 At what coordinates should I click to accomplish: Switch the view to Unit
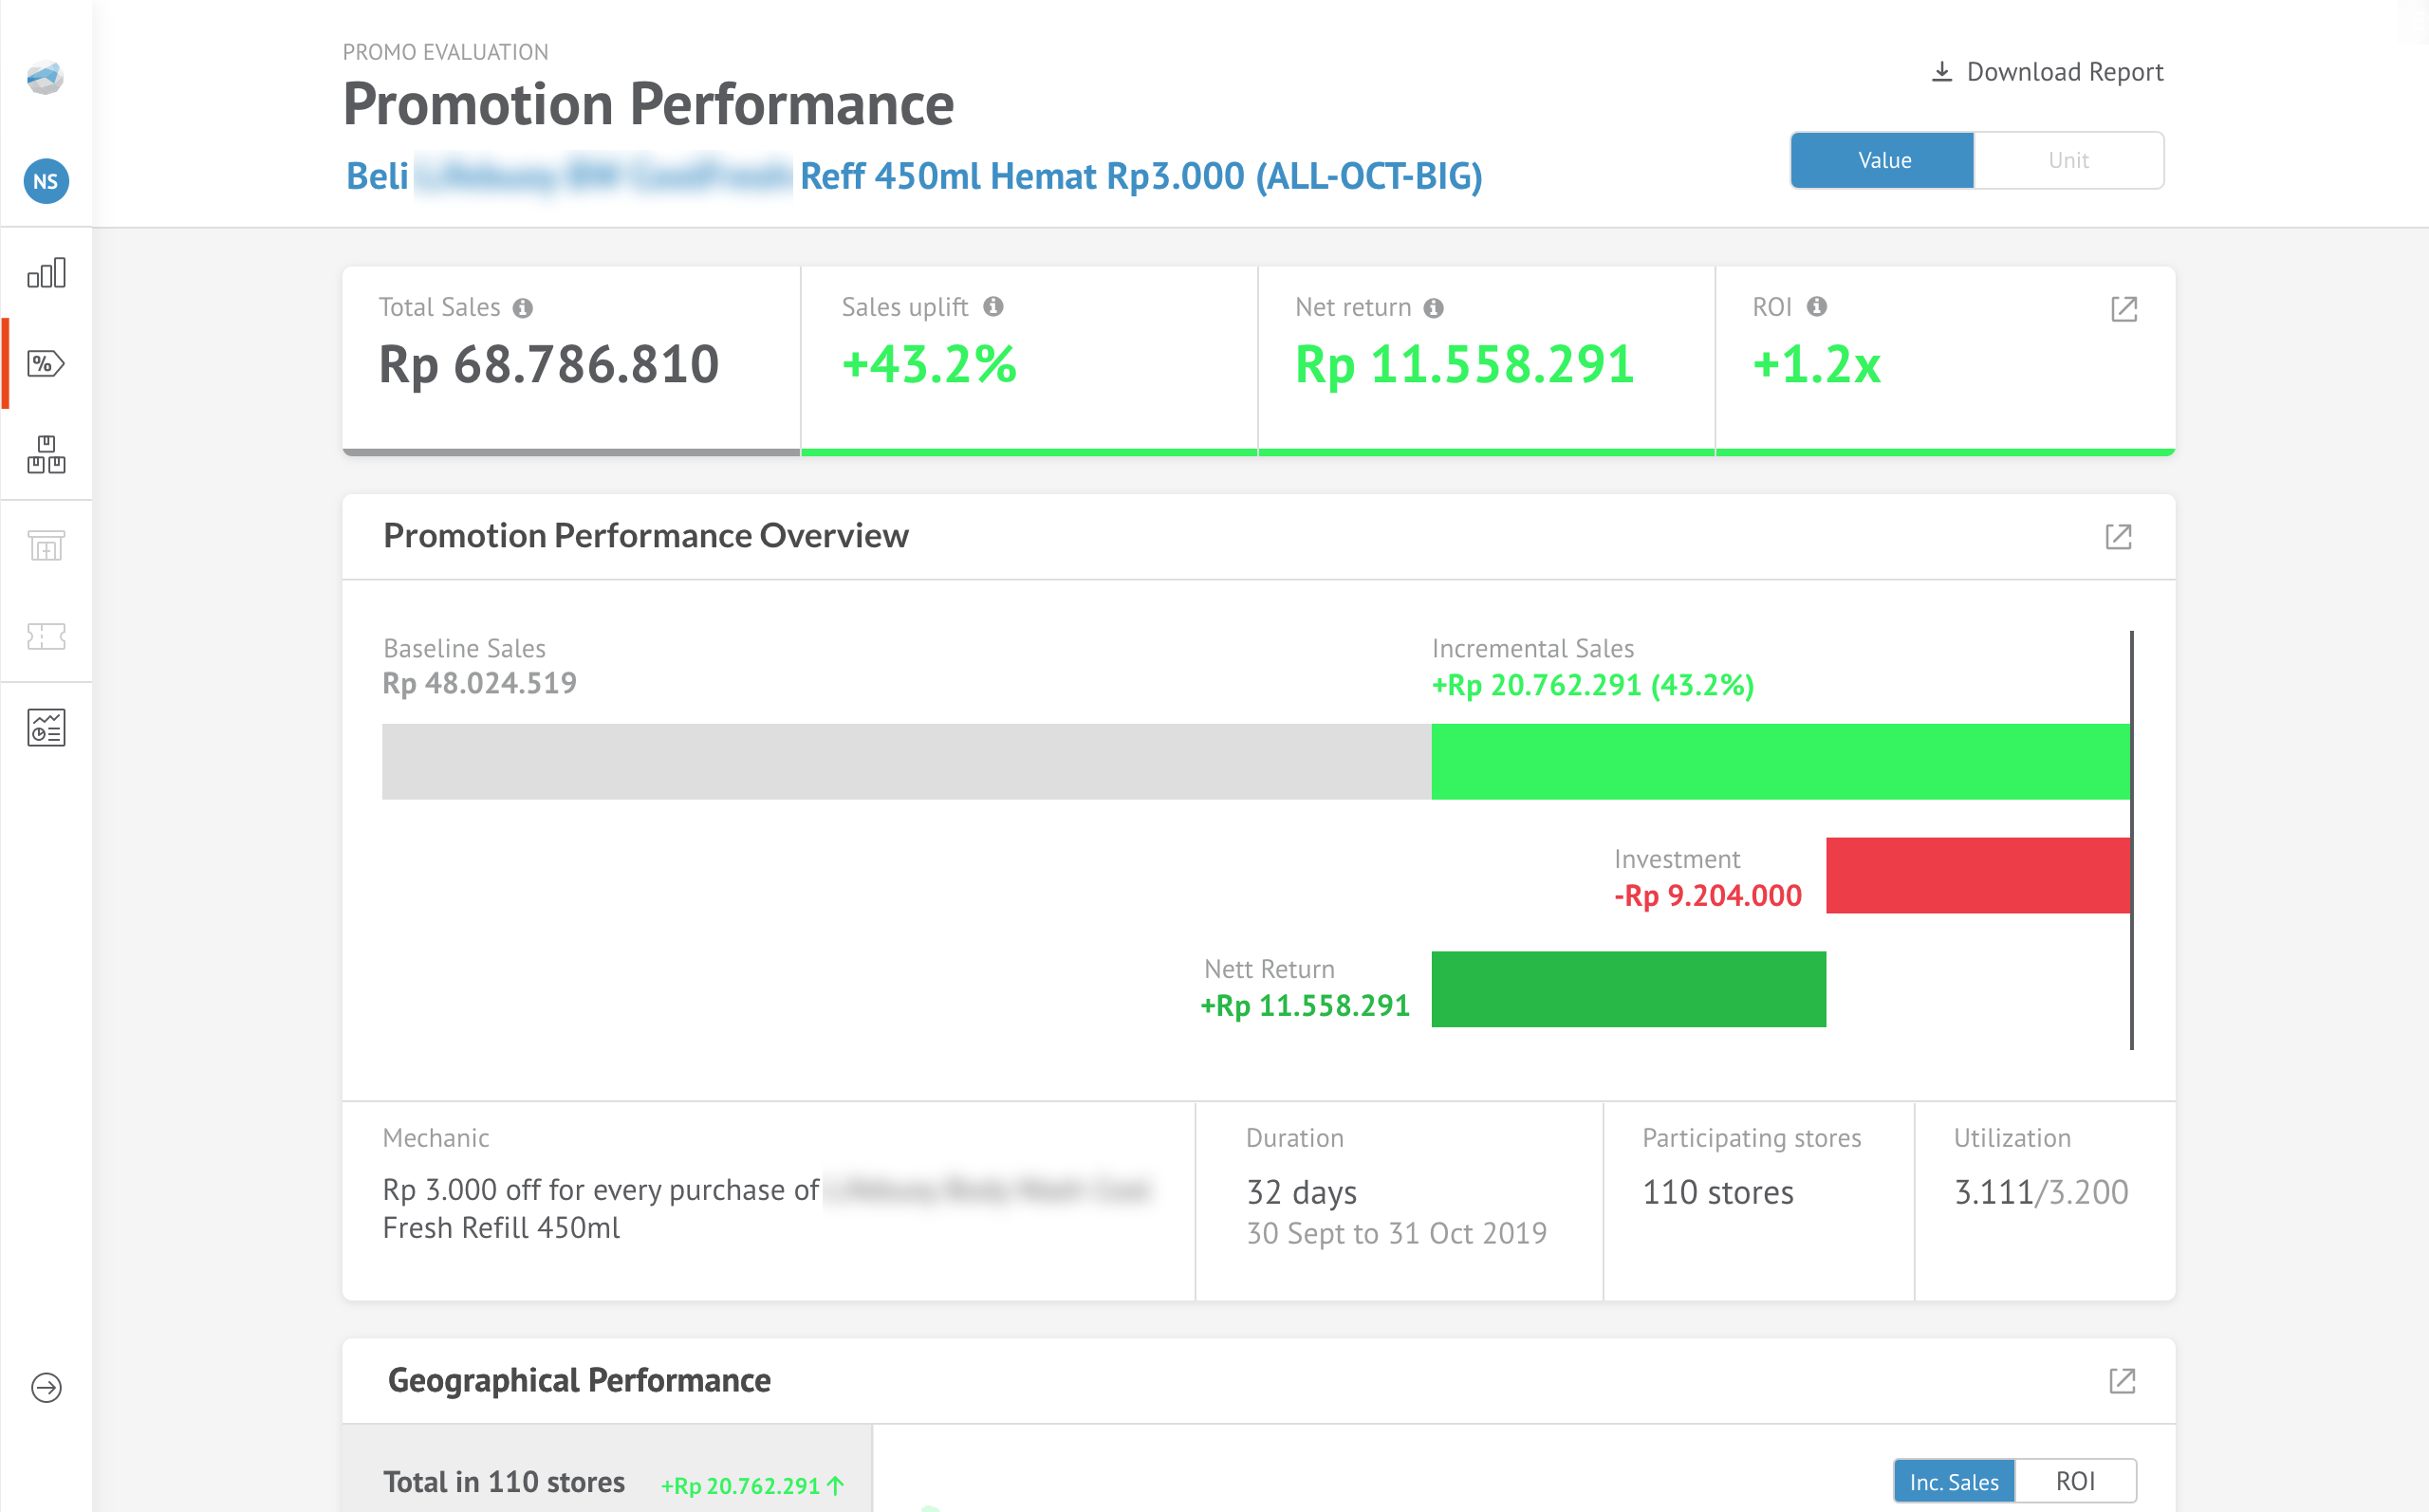[x=2067, y=160]
